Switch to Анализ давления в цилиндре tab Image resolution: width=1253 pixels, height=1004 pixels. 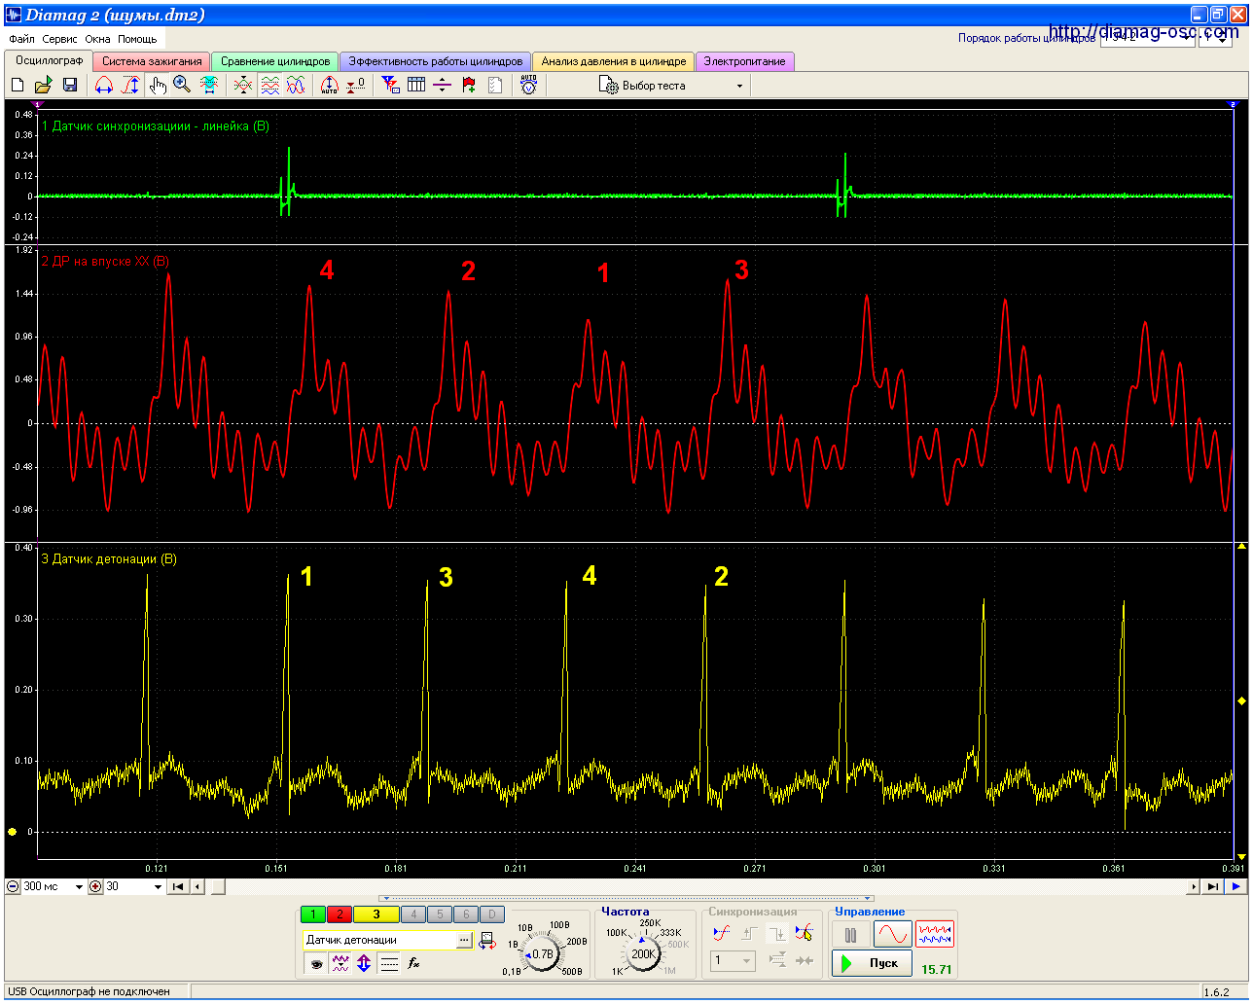[x=614, y=61]
